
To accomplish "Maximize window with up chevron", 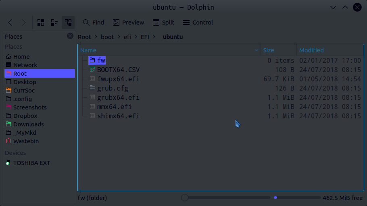I will pyautogui.click(x=345, y=8).
